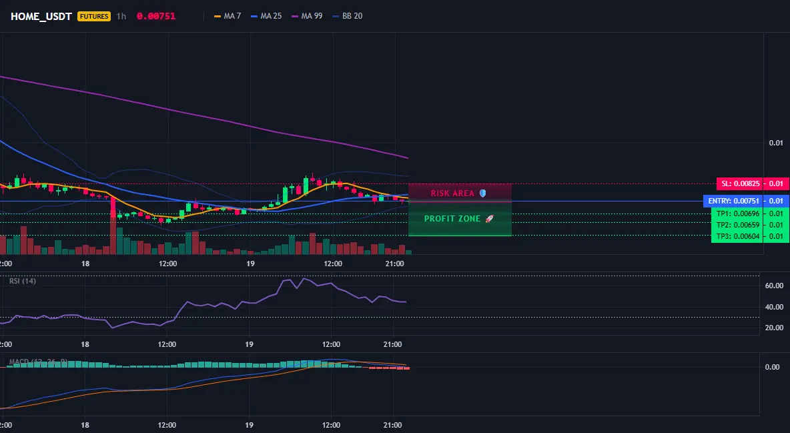This screenshot has width=790, height=433.
Task: Click the RSI (14) indicator label
Action: [23, 281]
